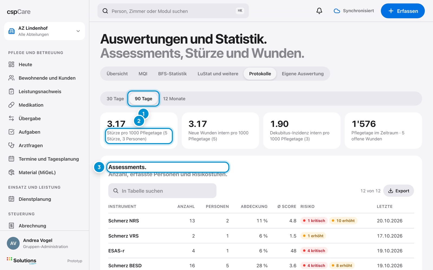Sort by the Ø SCORE column header

coord(287,206)
